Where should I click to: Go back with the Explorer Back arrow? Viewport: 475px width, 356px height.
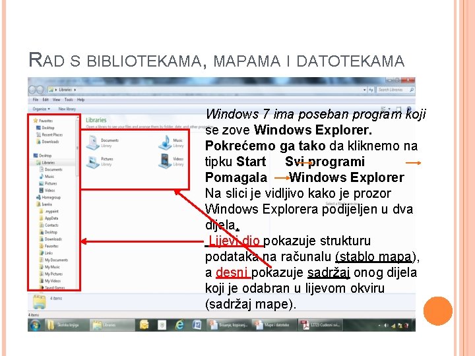(32, 90)
